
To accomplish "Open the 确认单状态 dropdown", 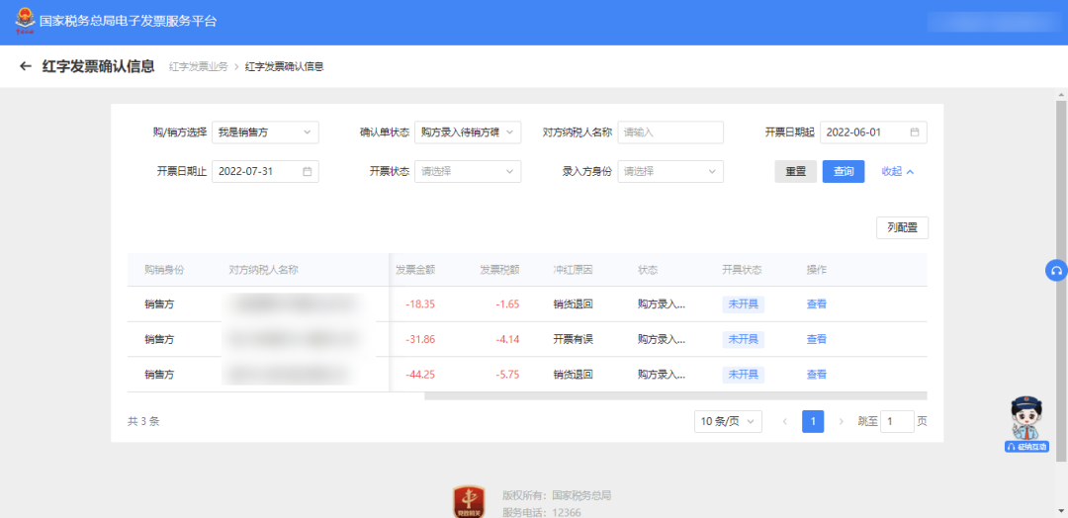I will click(467, 132).
